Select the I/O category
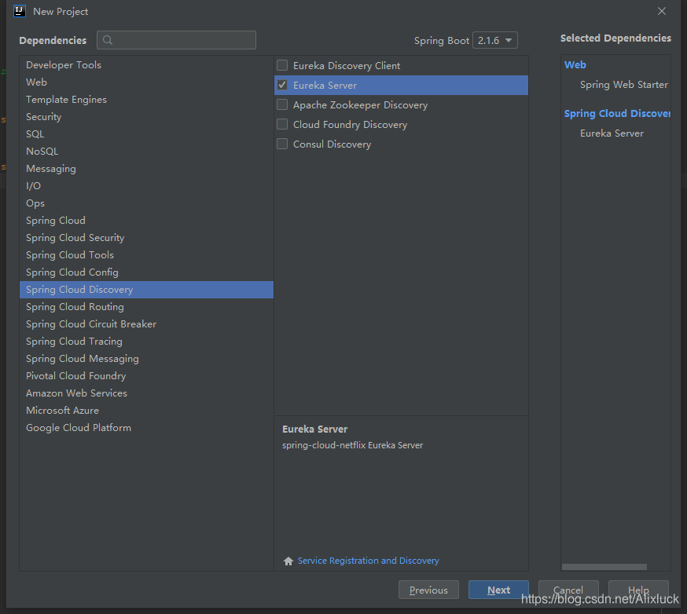 [146, 186]
